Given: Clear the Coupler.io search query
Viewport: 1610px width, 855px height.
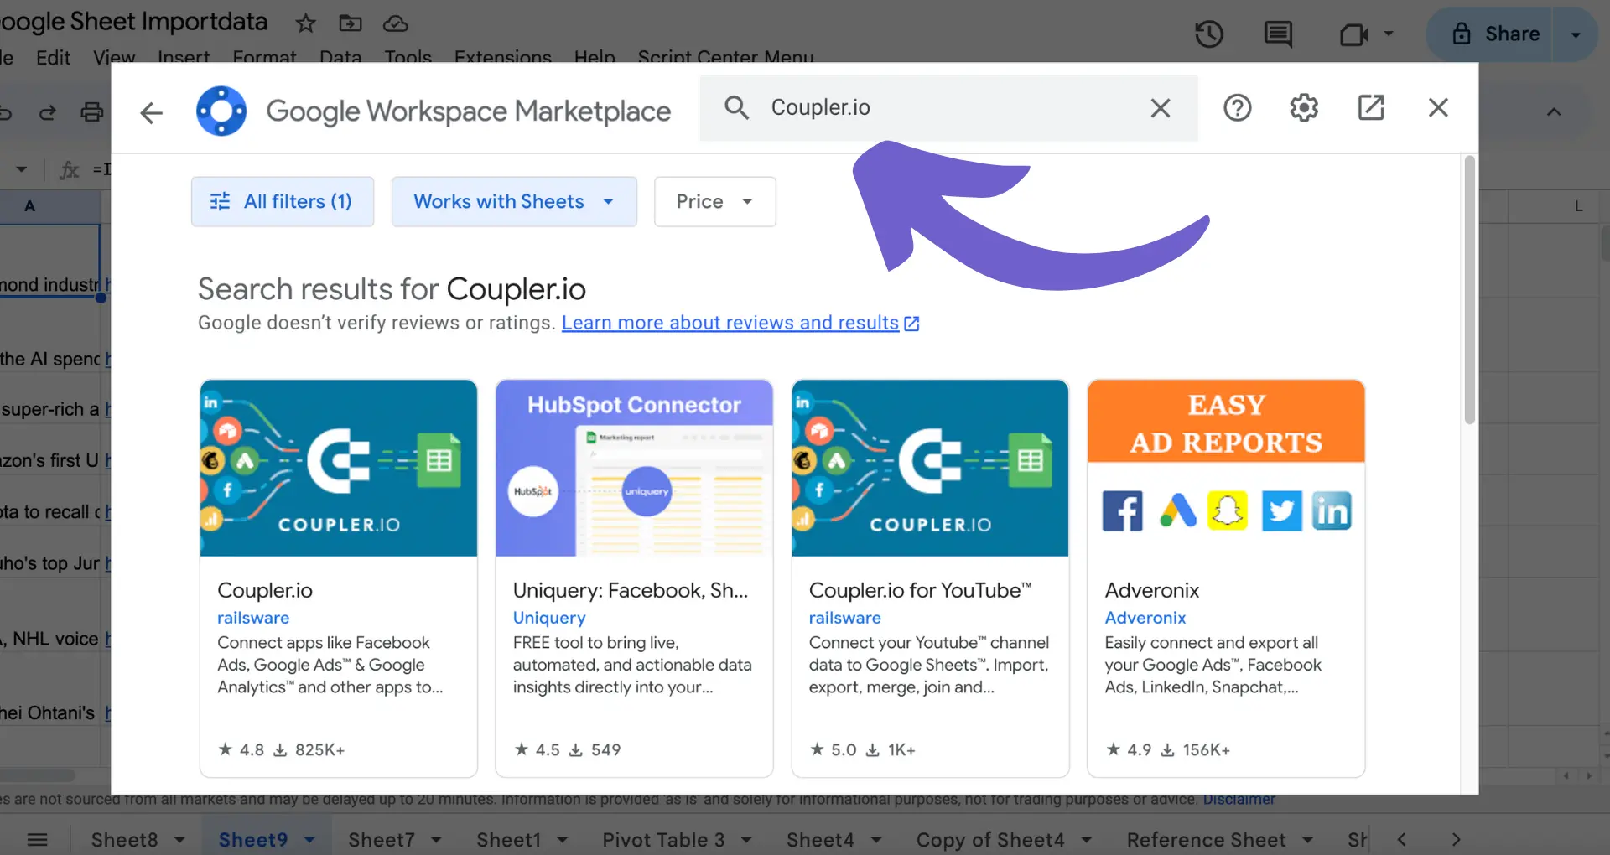Looking at the screenshot, I should (1161, 107).
